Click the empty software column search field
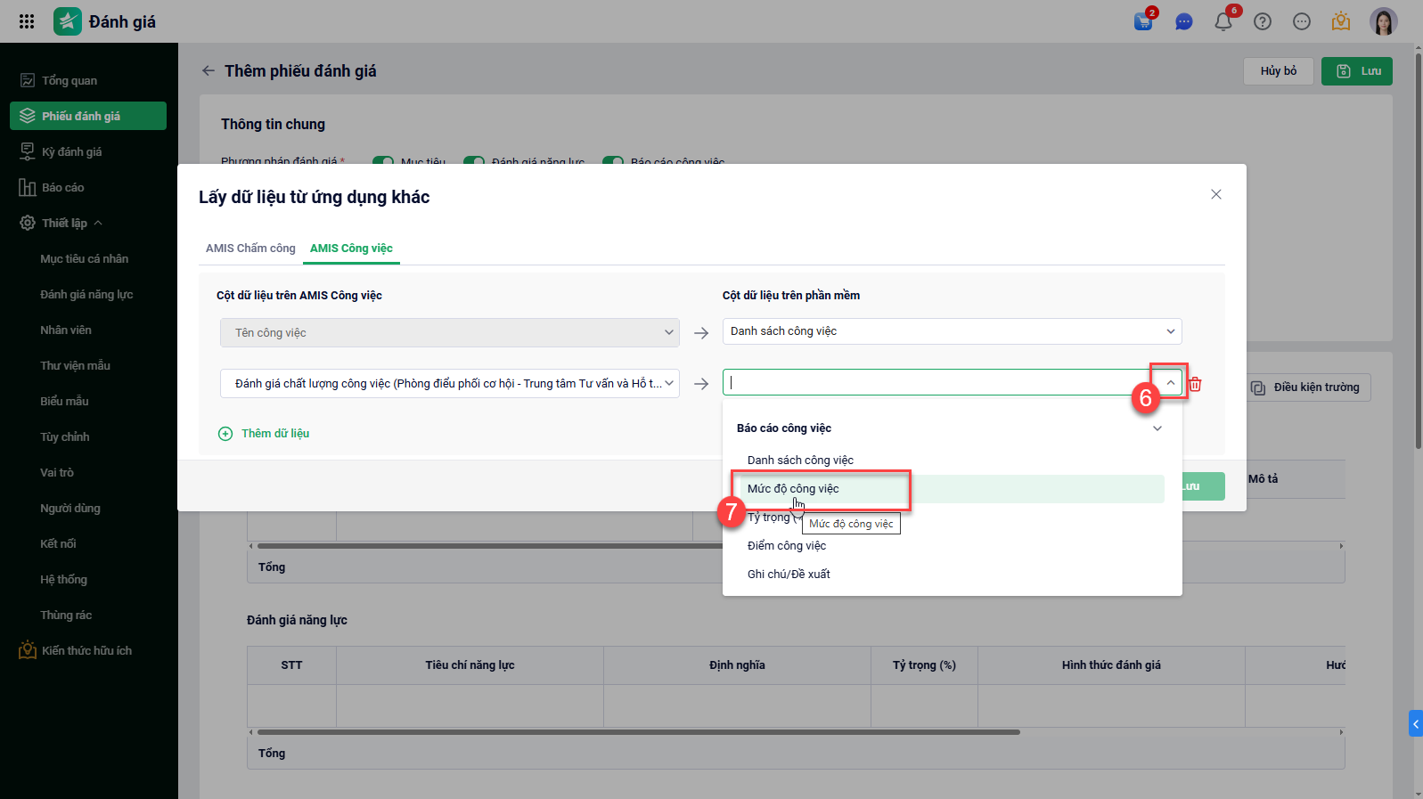1423x799 pixels. (936, 383)
